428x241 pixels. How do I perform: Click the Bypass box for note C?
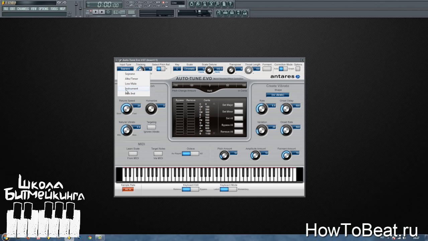tap(180, 104)
